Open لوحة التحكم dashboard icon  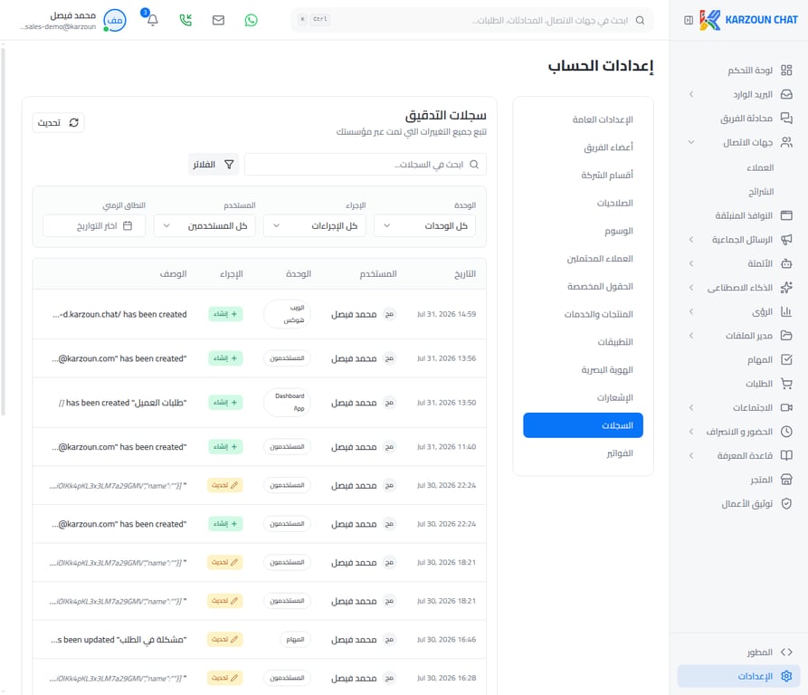click(x=786, y=70)
